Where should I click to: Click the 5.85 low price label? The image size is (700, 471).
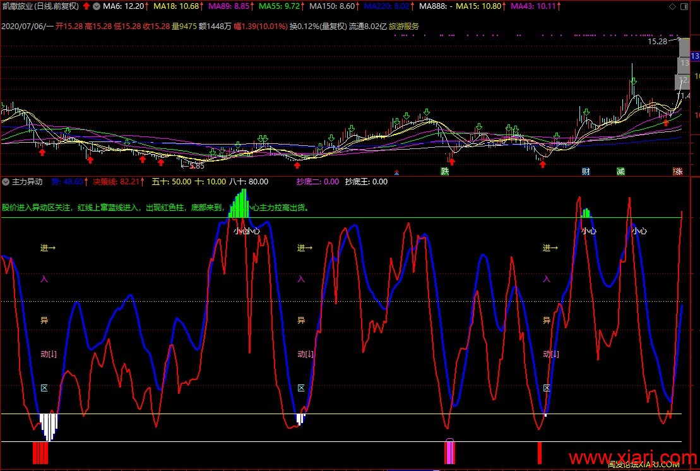[x=197, y=166]
